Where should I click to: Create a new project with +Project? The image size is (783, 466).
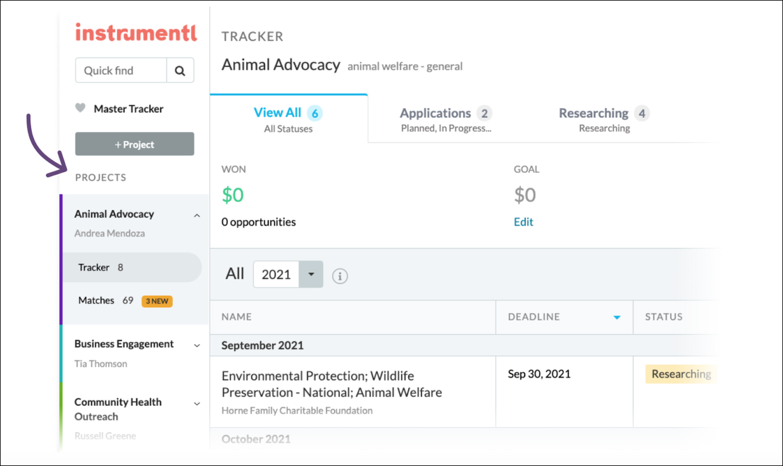click(134, 143)
